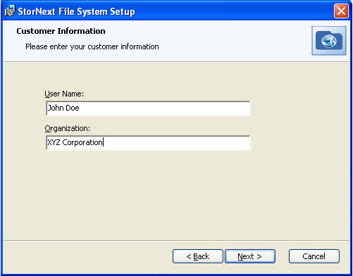Place cursor inside the John Doe text
The image size is (353, 276).
click(63, 108)
